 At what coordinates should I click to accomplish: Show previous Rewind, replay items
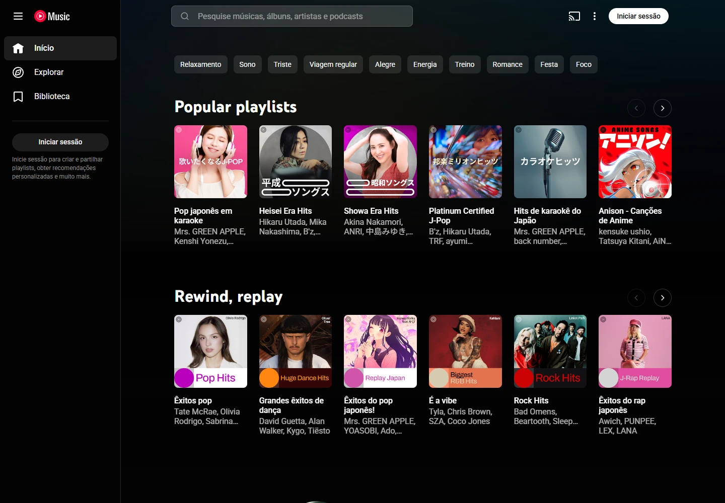point(636,298)
